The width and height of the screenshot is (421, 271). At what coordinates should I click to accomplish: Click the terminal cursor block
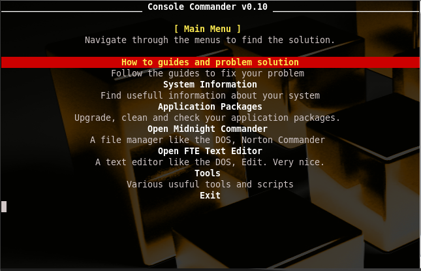coord(4,206)
